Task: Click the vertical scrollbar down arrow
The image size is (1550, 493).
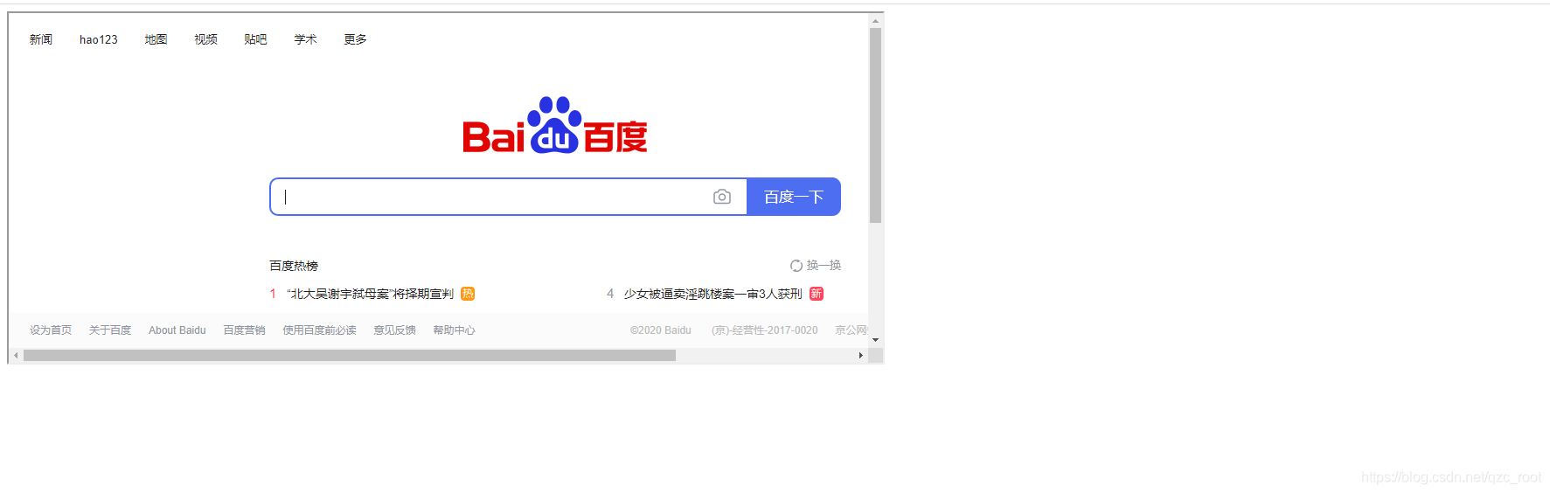Action: 875,339
